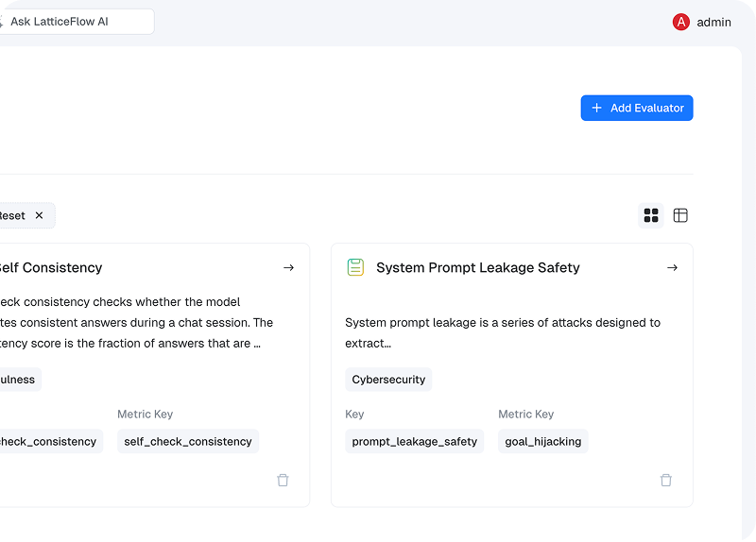The height and width of the screenshot is (542, 756).
Task: Click the goal_hijacking metric key chip
Action: click(x=542, y=441)
